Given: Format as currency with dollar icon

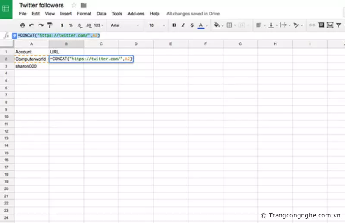Looking at the screenshot, I should 62,25.
